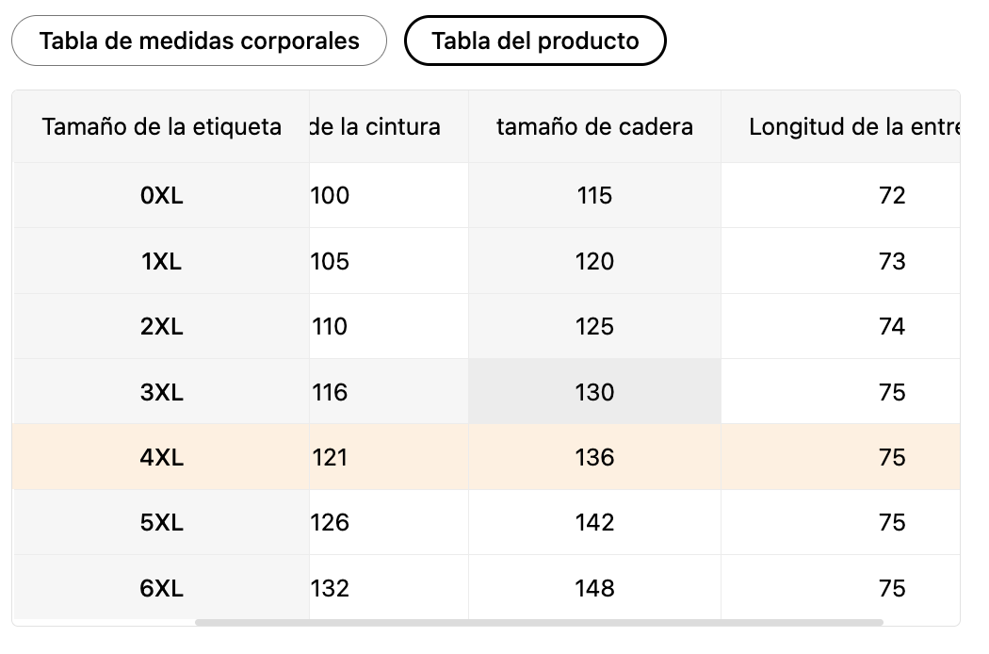Click the tamaño de cadera column header

coord(594,126)
